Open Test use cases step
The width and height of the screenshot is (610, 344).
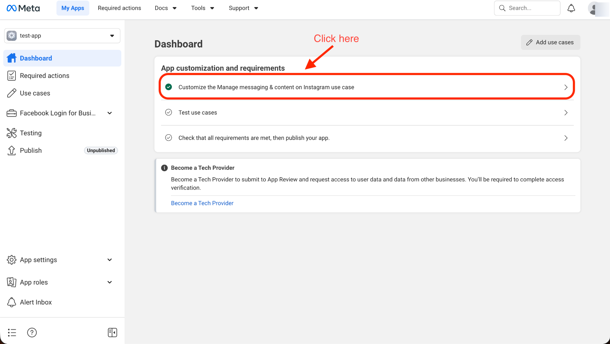pos(367,112)
